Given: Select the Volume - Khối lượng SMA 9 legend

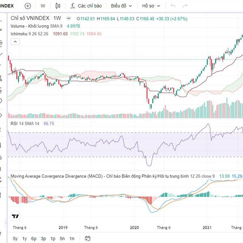Looking at the screenshot, I should point(36,26).
